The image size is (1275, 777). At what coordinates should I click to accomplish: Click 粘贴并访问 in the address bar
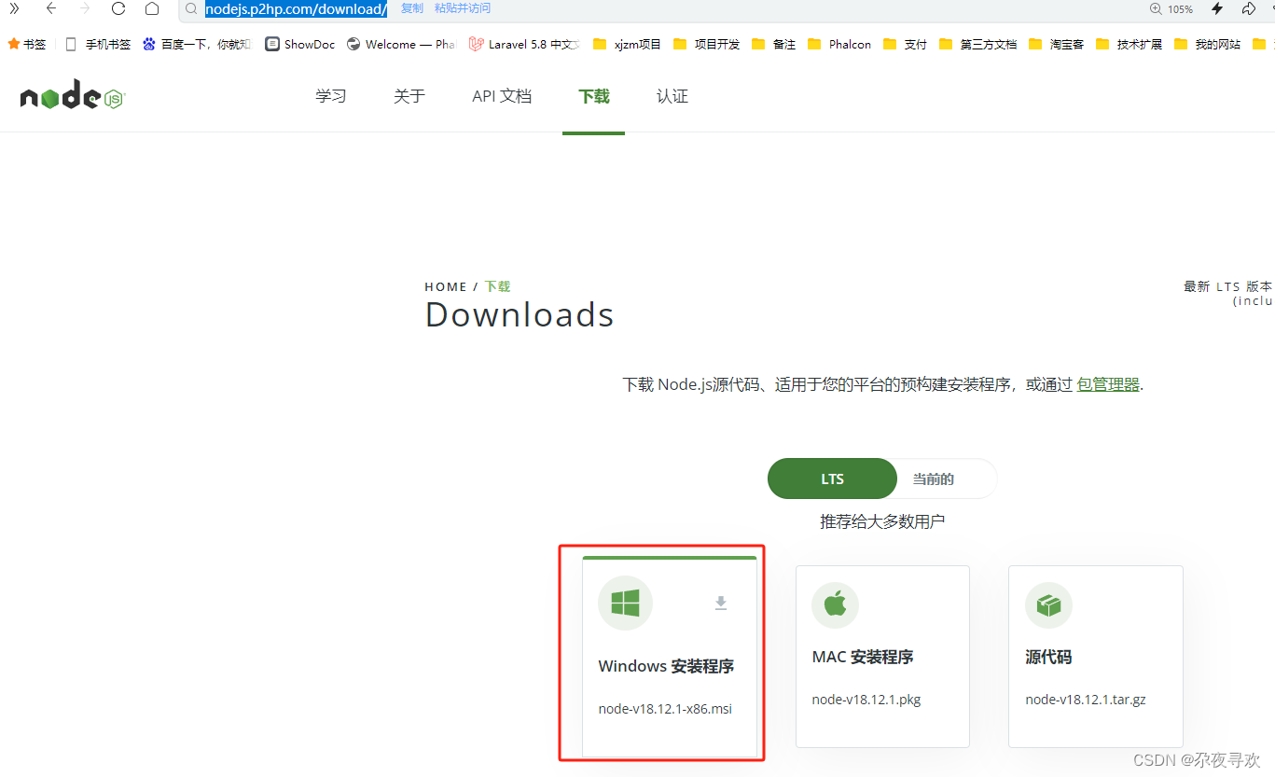pos(463,8)
